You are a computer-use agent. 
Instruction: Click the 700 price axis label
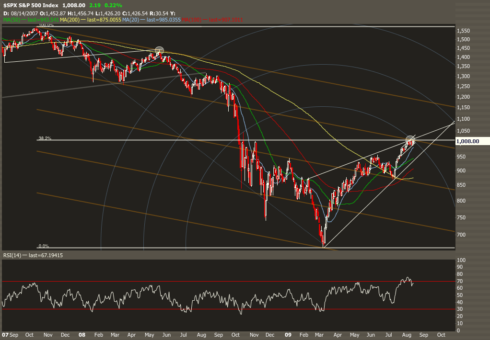point(461,235)
